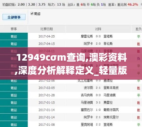Open the 葡超 league cell for 2017-04-25
Image resolution: width=142 pixels, height=127 pixels.
coord(14,37)
